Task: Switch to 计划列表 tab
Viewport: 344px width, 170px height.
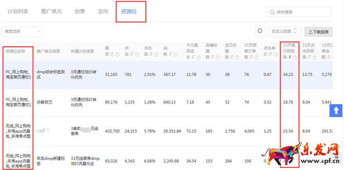Action: (18, 11)
